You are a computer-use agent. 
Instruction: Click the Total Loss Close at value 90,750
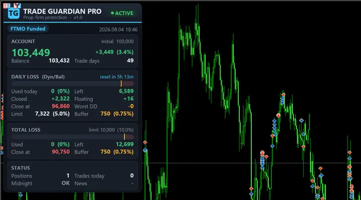pyautogui.click(x=61, y=152)
